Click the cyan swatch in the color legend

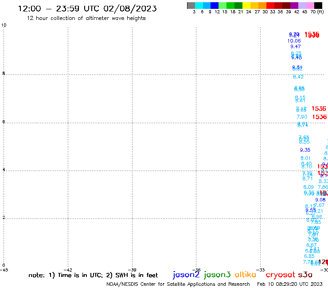tap(199, 5)
